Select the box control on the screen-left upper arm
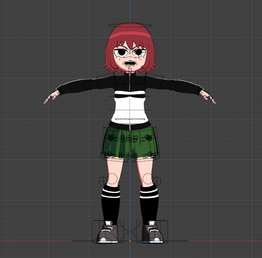 [x=106, y=81]
